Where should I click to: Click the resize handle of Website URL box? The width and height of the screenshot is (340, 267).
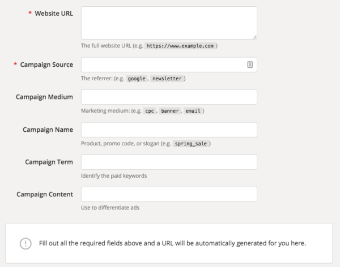pos(255,37)
